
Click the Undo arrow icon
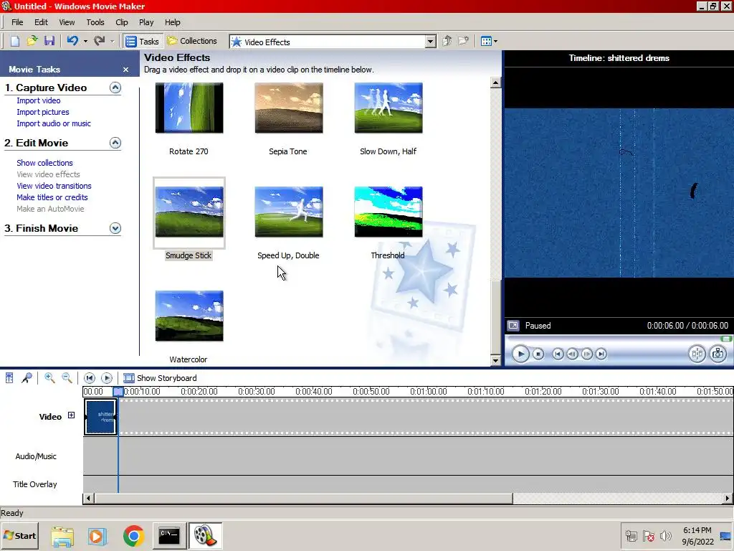coord(72,41)
